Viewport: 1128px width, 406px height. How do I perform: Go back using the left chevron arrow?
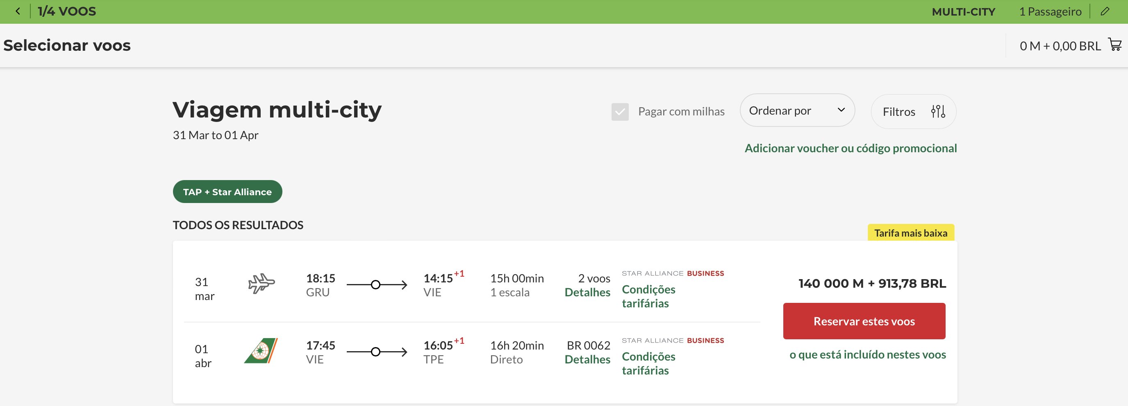(18, 11)
